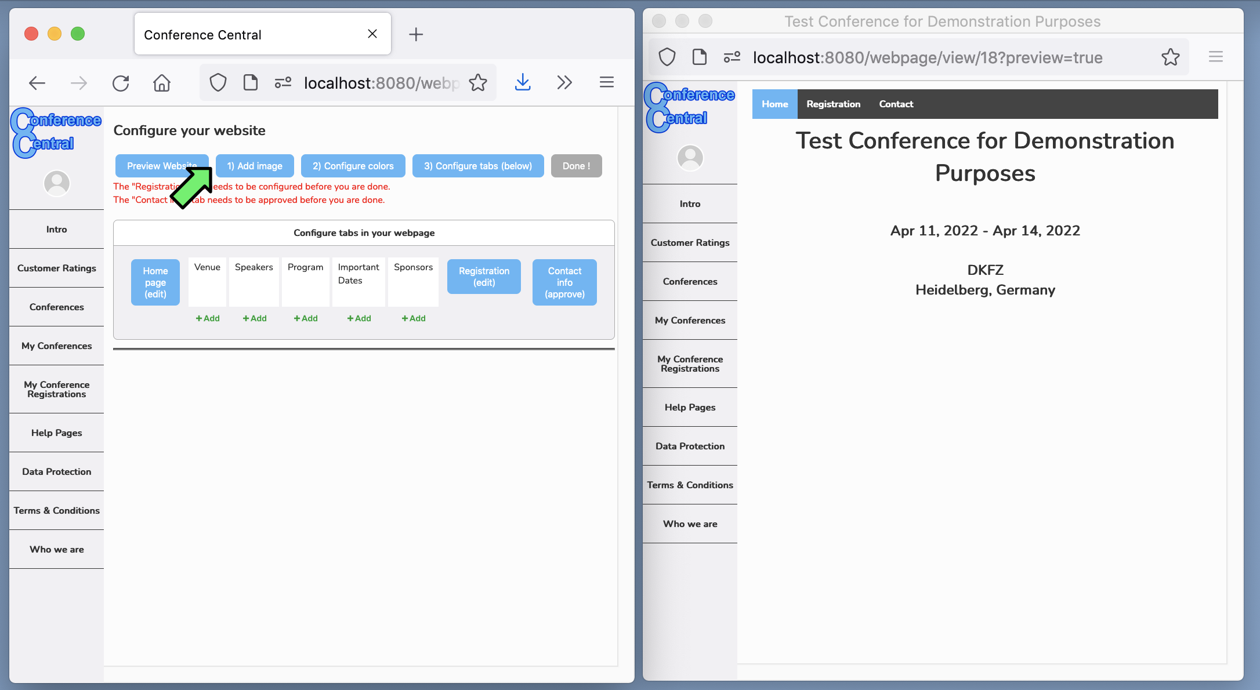Image resolution: width=1260 pixels, height=690 pixels.
Task: Switch to Registration tab in preview
Action: click(833, 104)
